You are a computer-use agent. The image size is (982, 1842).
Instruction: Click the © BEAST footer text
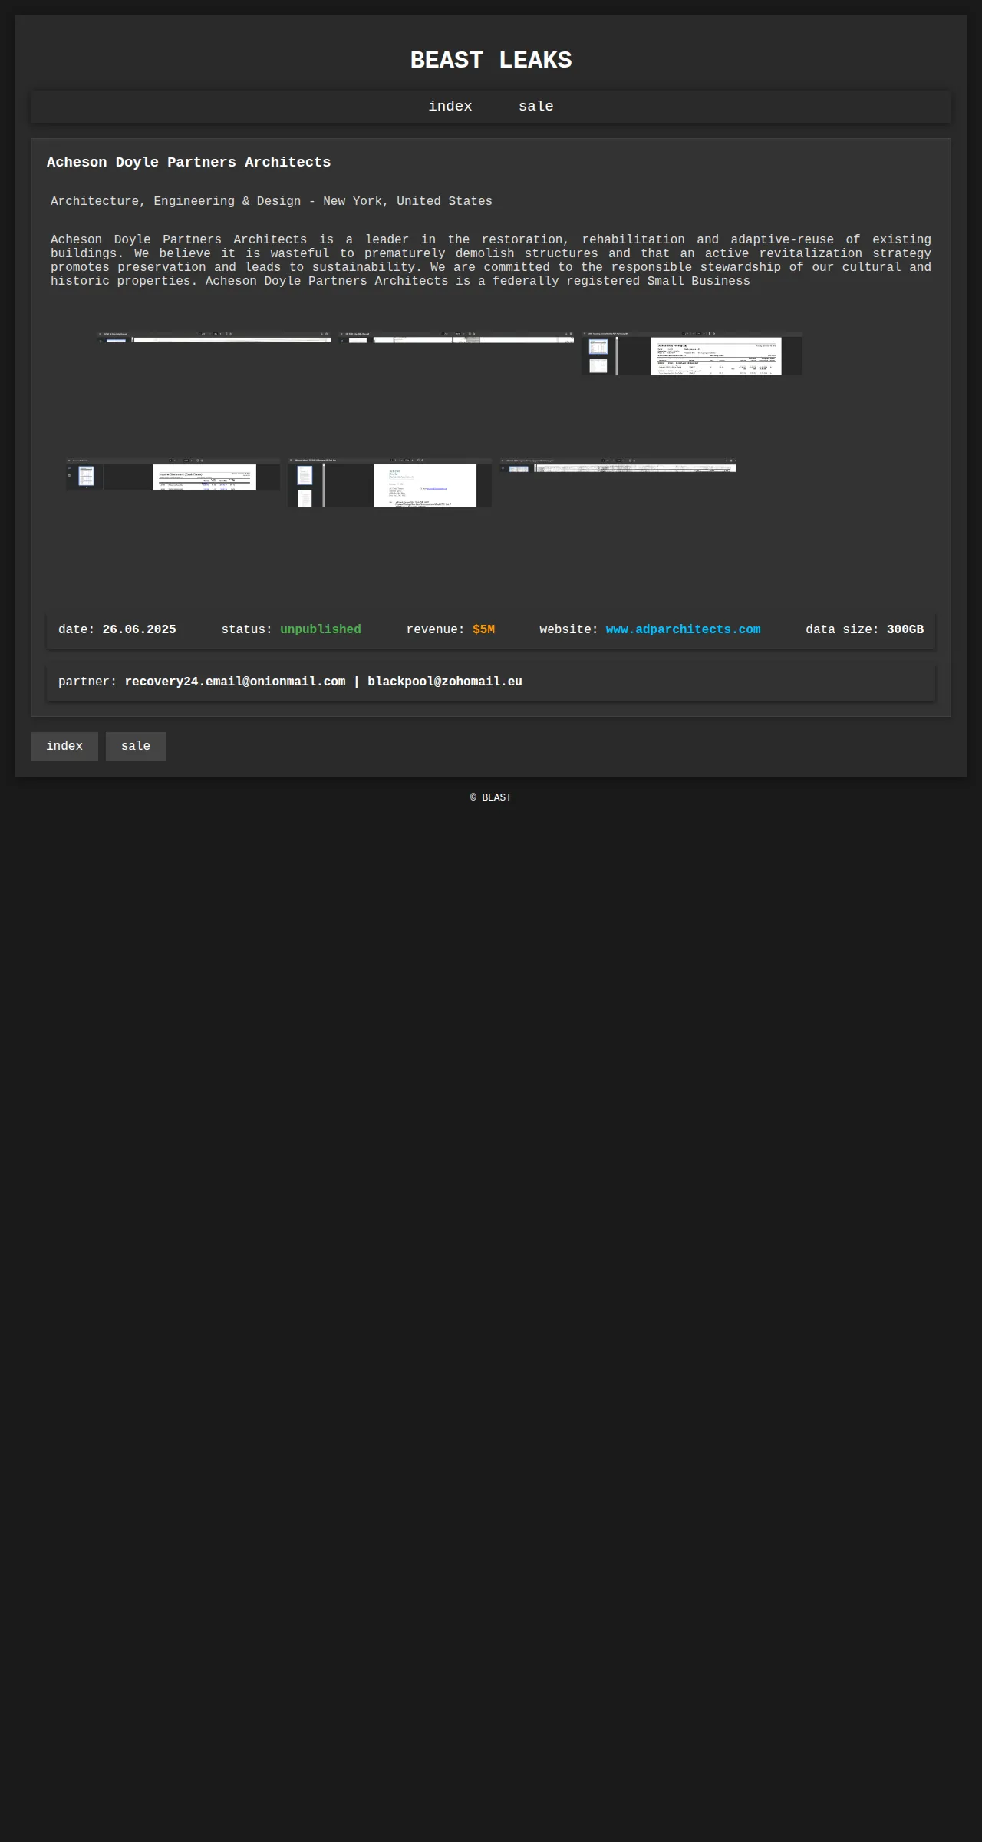pos(491,797)
